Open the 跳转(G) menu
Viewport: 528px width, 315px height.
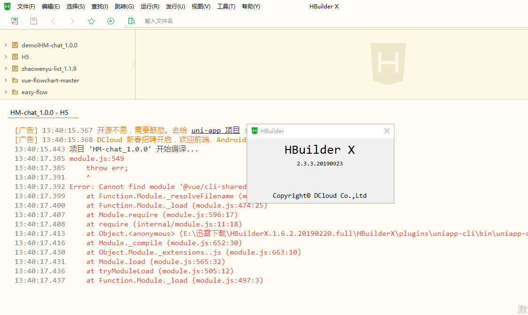click(x=124, y=7)
